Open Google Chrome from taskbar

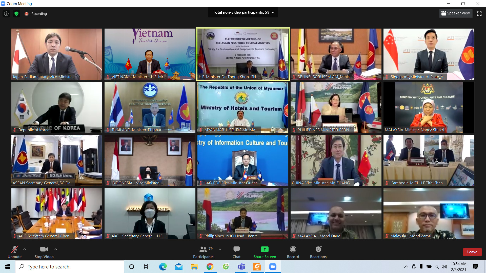point(210,267)
